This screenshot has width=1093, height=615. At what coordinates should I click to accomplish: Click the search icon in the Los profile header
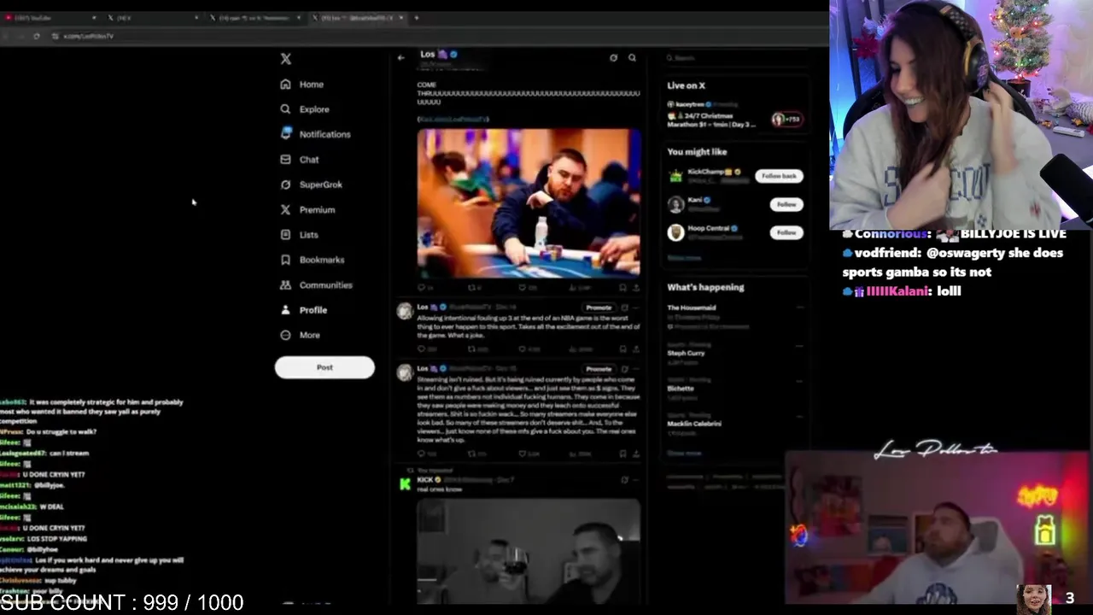click(632, 57)
